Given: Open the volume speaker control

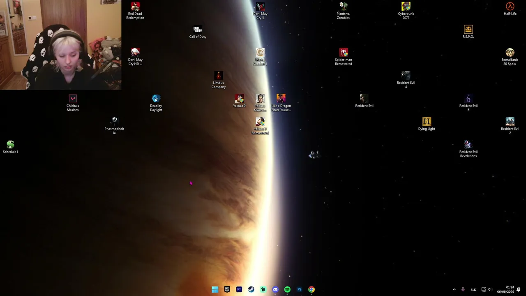Looking at the screenshot, I should tap(489, 289).
